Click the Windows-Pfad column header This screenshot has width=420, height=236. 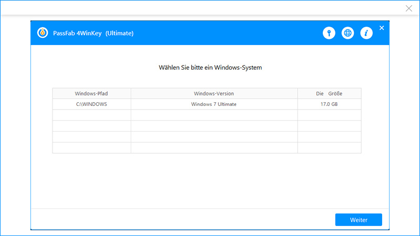click(92, 93)
